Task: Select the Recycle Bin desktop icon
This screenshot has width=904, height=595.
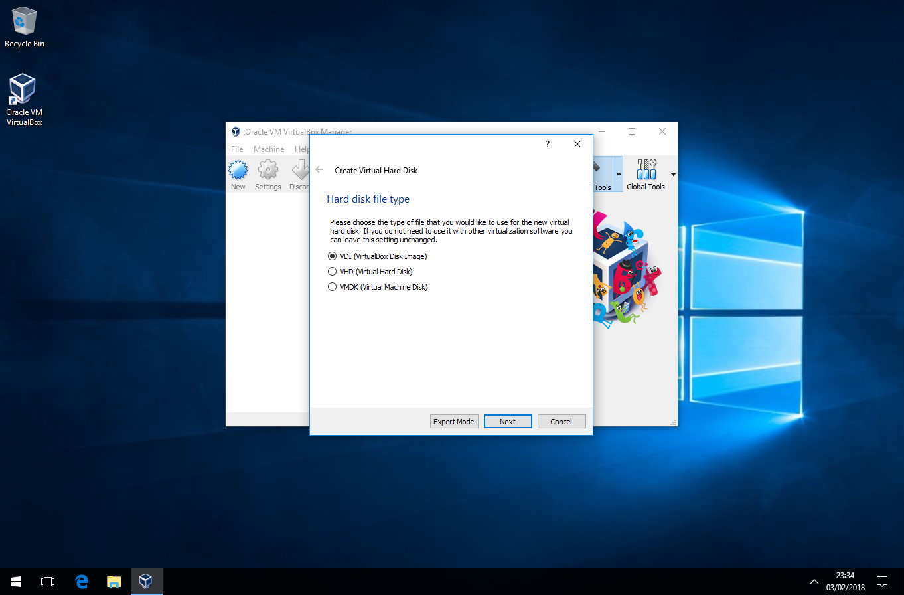Action: [25, 27]
